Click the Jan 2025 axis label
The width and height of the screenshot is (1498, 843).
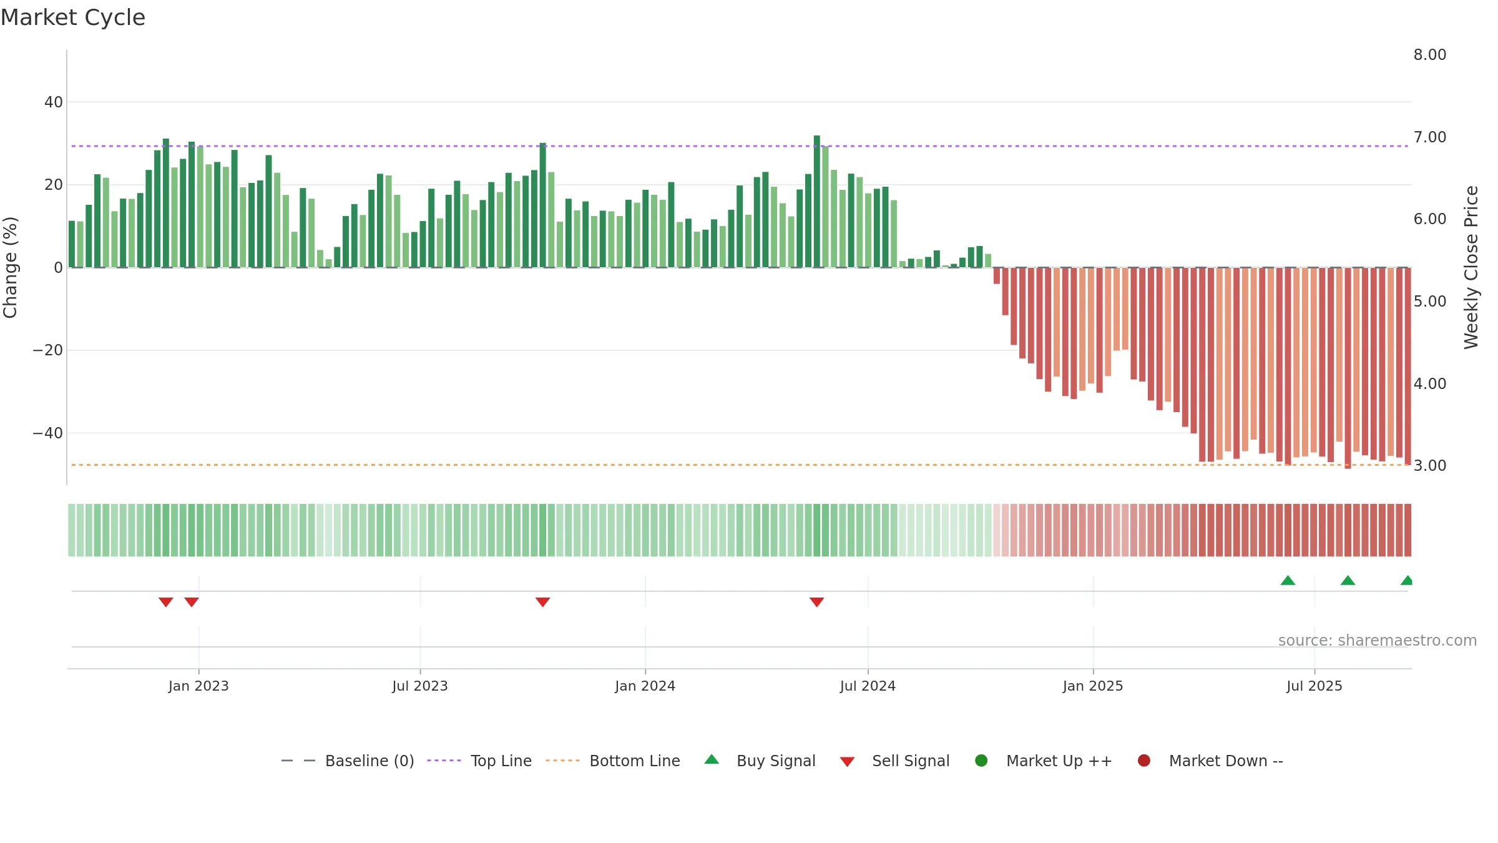(x=1093, y=686)
